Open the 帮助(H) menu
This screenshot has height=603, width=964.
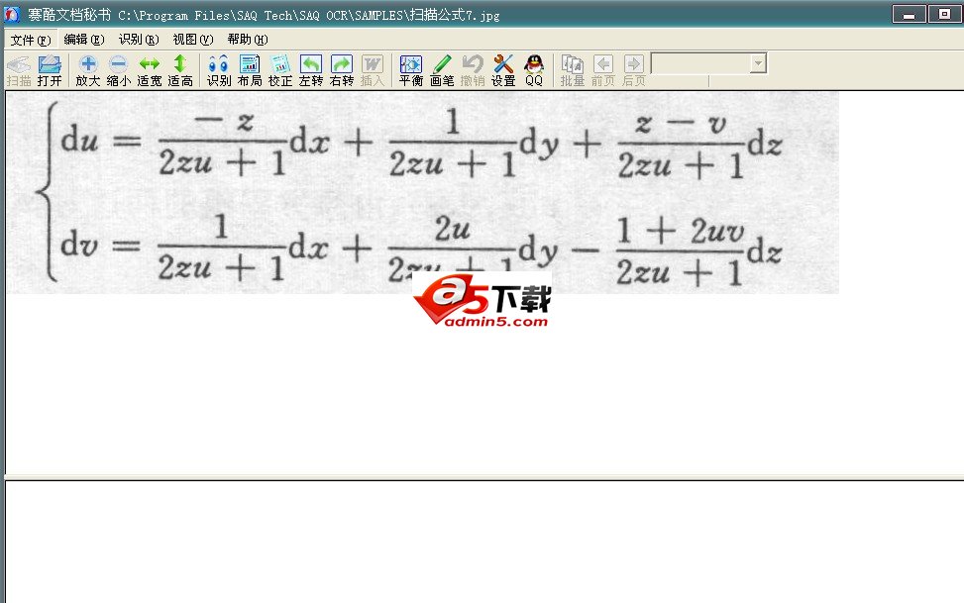pyautogui.click(x=248, y=40)
